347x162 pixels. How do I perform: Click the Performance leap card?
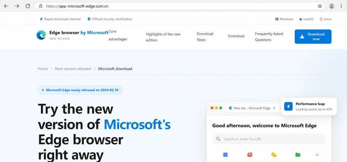coord(309,106)
